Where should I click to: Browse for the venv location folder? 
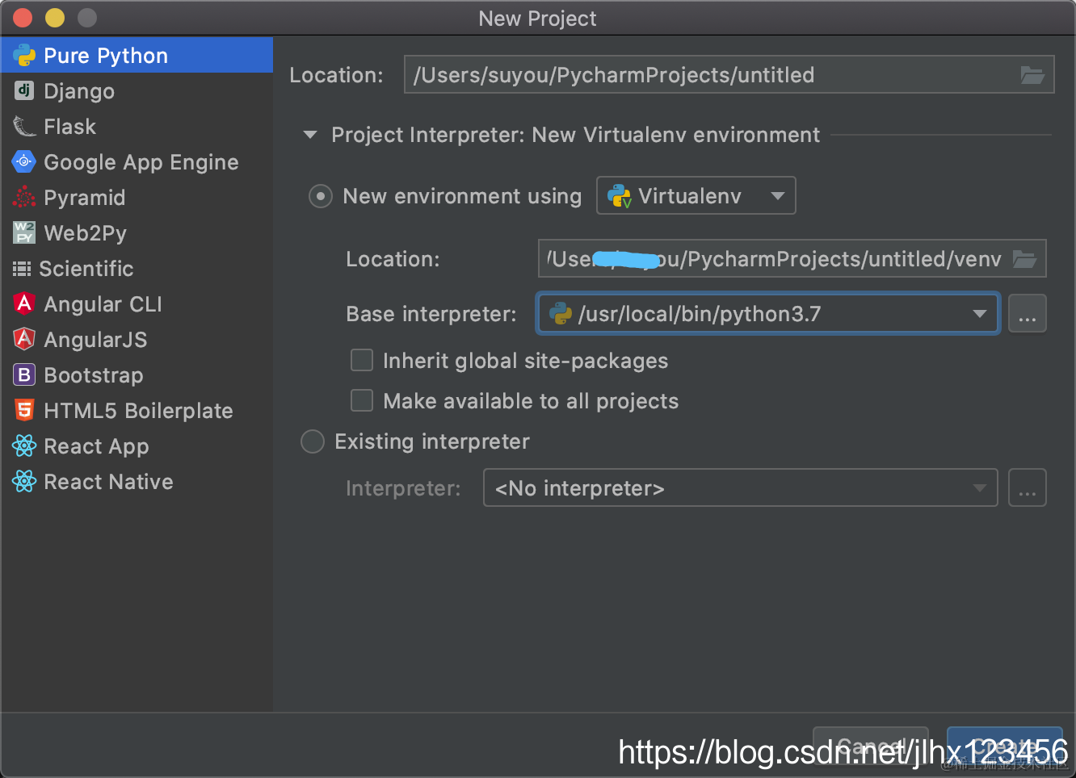point(1024,259)
